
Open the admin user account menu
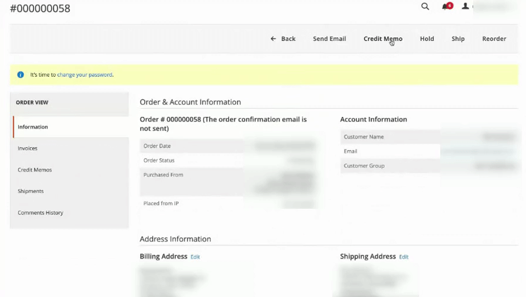pos(467,6)
